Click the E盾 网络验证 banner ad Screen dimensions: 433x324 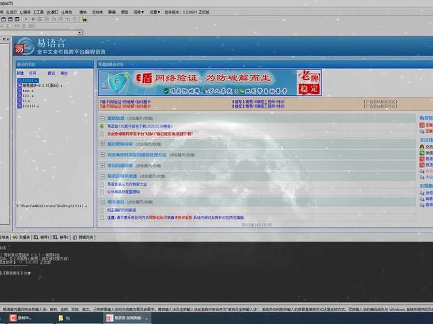tap(210, 83)
